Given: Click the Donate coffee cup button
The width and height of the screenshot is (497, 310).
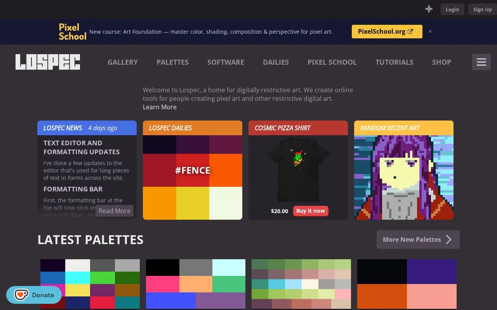Looking at the screenshot, I should coord(34,295).
